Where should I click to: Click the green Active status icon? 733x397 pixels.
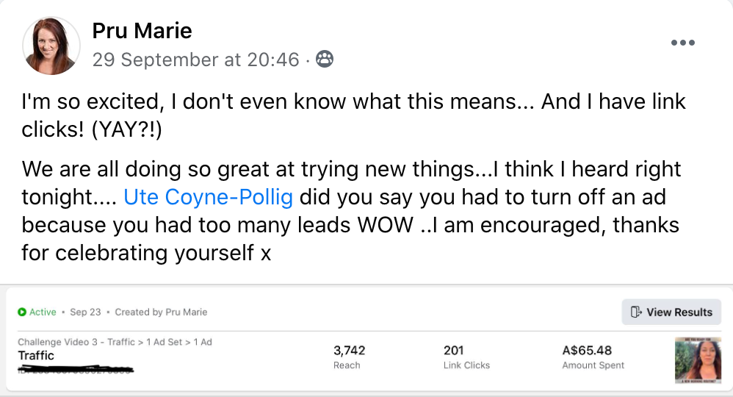pos(22,312)
